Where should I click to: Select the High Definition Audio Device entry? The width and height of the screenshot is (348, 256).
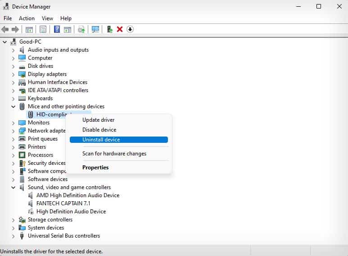[71, 212]
